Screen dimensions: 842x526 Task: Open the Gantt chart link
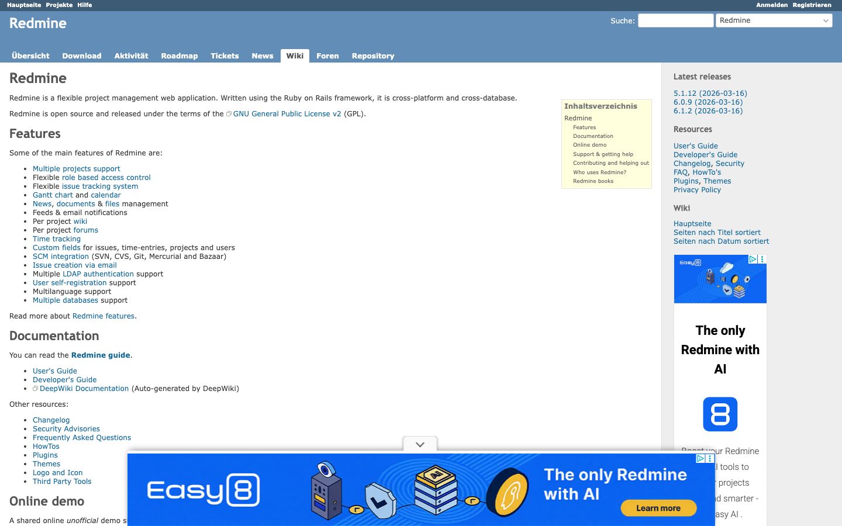(53, 195)
